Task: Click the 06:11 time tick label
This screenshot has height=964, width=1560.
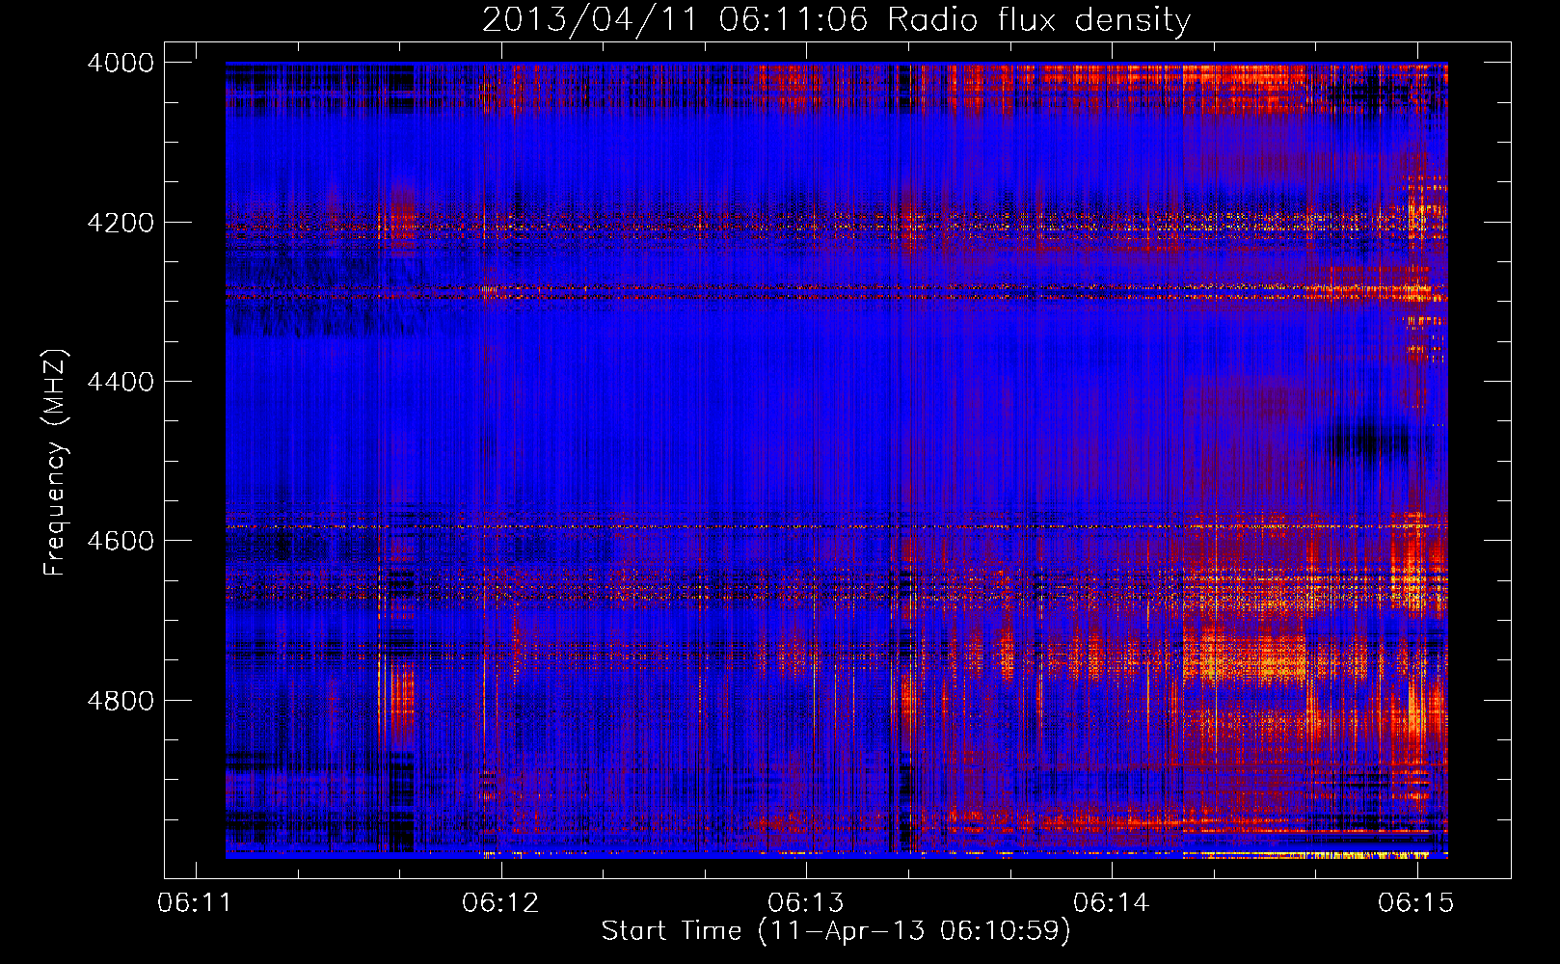Action: [x=196, y=902]
